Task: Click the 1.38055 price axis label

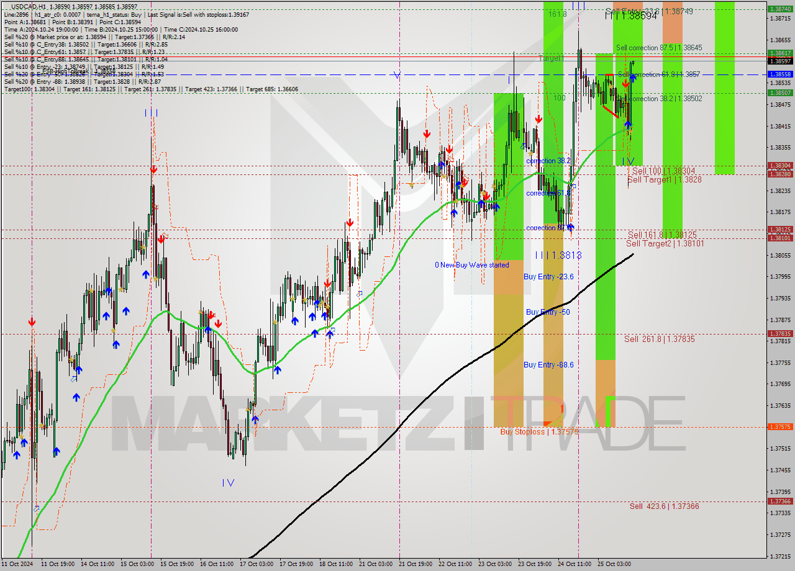Action: tap(779, 255)
